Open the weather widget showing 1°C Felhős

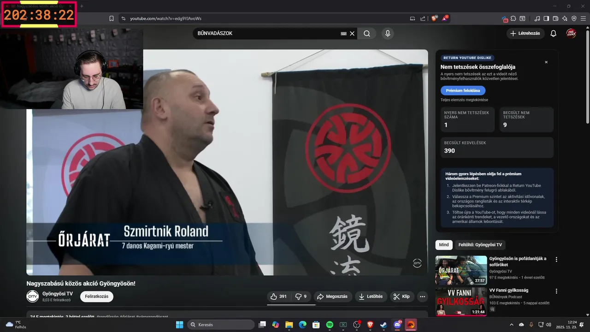coord(15,325)
